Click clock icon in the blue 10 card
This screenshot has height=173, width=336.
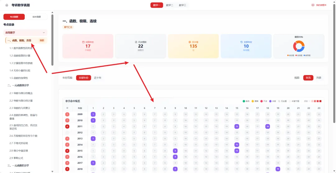click(241, 42)
